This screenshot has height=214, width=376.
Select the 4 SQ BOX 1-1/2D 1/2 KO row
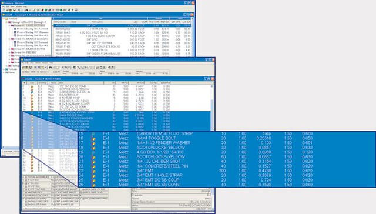coord(116,101)
